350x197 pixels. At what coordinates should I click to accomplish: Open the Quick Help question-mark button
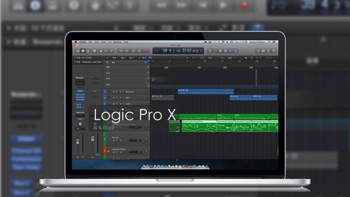95,51
